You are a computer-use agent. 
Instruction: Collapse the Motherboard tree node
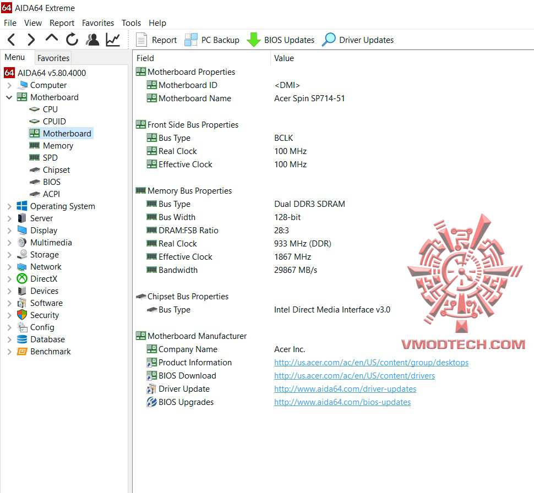click(9, 97)
